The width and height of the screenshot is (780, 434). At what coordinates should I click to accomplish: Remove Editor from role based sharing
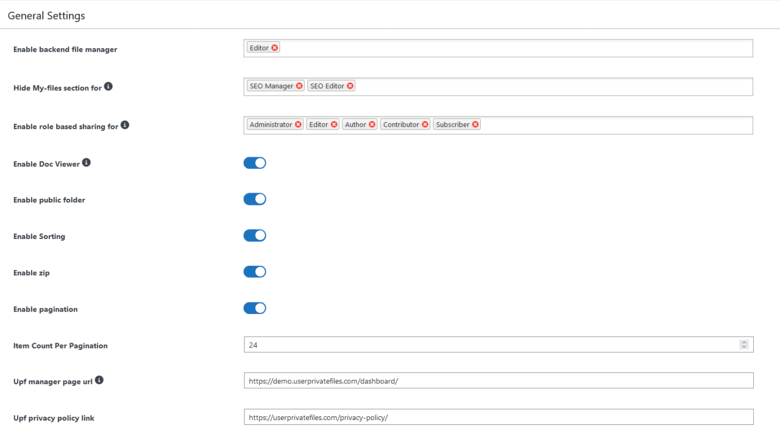point(334,124)
